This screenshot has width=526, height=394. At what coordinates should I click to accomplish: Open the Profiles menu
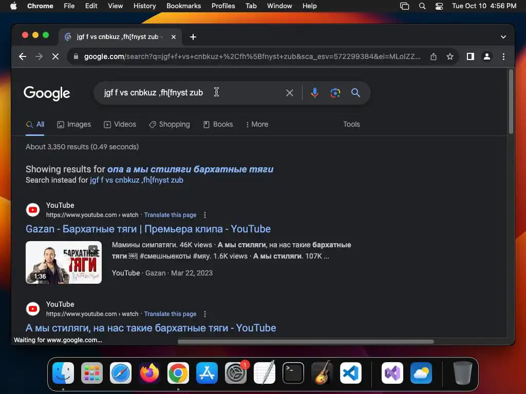tap(223, 6)
